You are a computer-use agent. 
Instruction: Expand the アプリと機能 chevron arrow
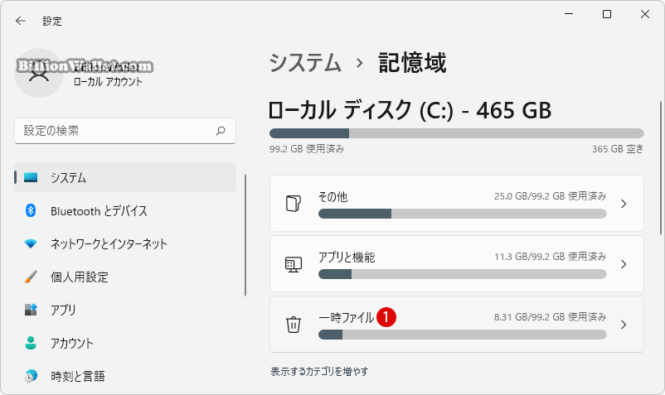(x=624, y=264)
